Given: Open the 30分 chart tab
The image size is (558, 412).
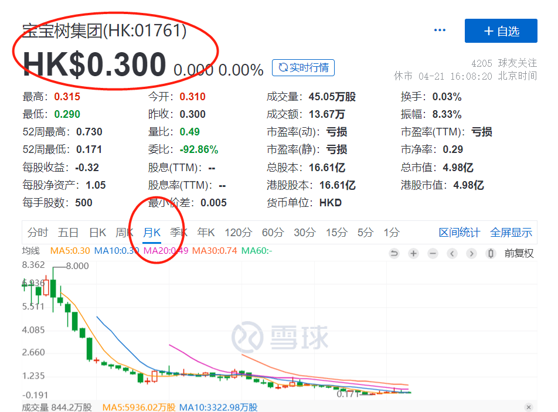Looking at the screenshot, I should coord(305,232).
